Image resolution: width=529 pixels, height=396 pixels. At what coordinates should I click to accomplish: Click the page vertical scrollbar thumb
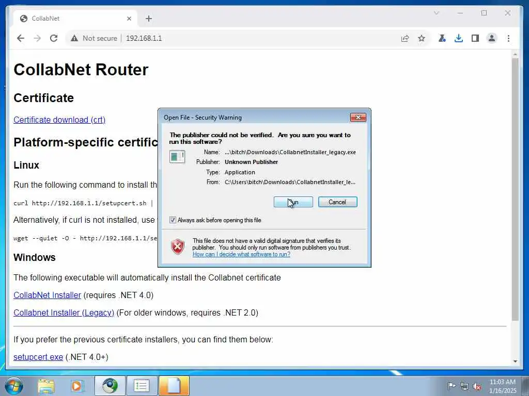[515, 189]
